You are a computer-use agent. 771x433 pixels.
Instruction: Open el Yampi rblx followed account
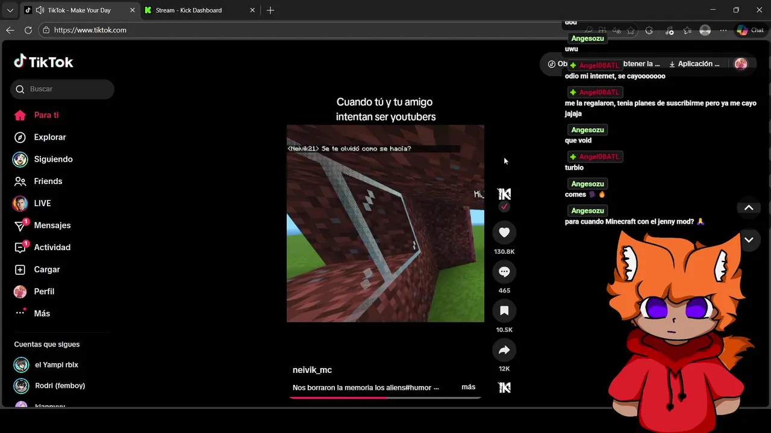57,364
